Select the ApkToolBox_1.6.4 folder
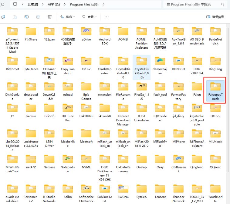Image resolution: width=230 pixels, height=204 pixels. (178, 36)
